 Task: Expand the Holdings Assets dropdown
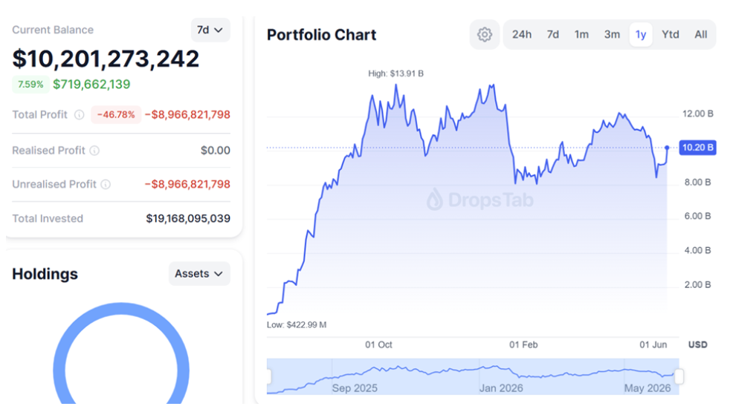click(199, 274)
